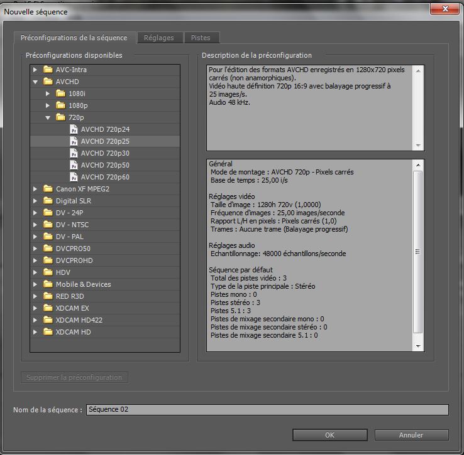Click the DV - 24P folder icon
Viewport: 464px width, 455px height.
pyautogui.click(x=48, y=212)
